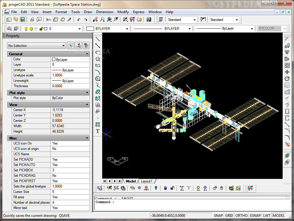Screen dimensions: 294x221
Task: Go to the last layout tab arrow
Action: point(120,181)
